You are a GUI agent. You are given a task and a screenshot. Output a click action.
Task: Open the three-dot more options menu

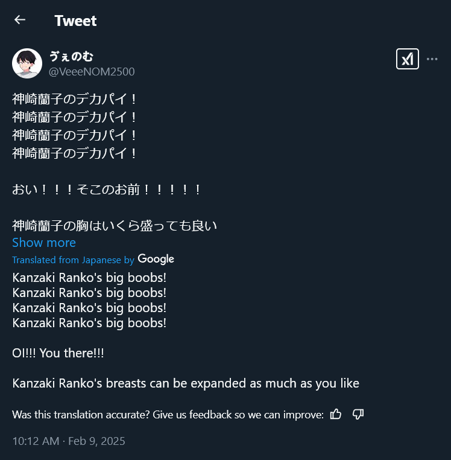coord(432,59)
